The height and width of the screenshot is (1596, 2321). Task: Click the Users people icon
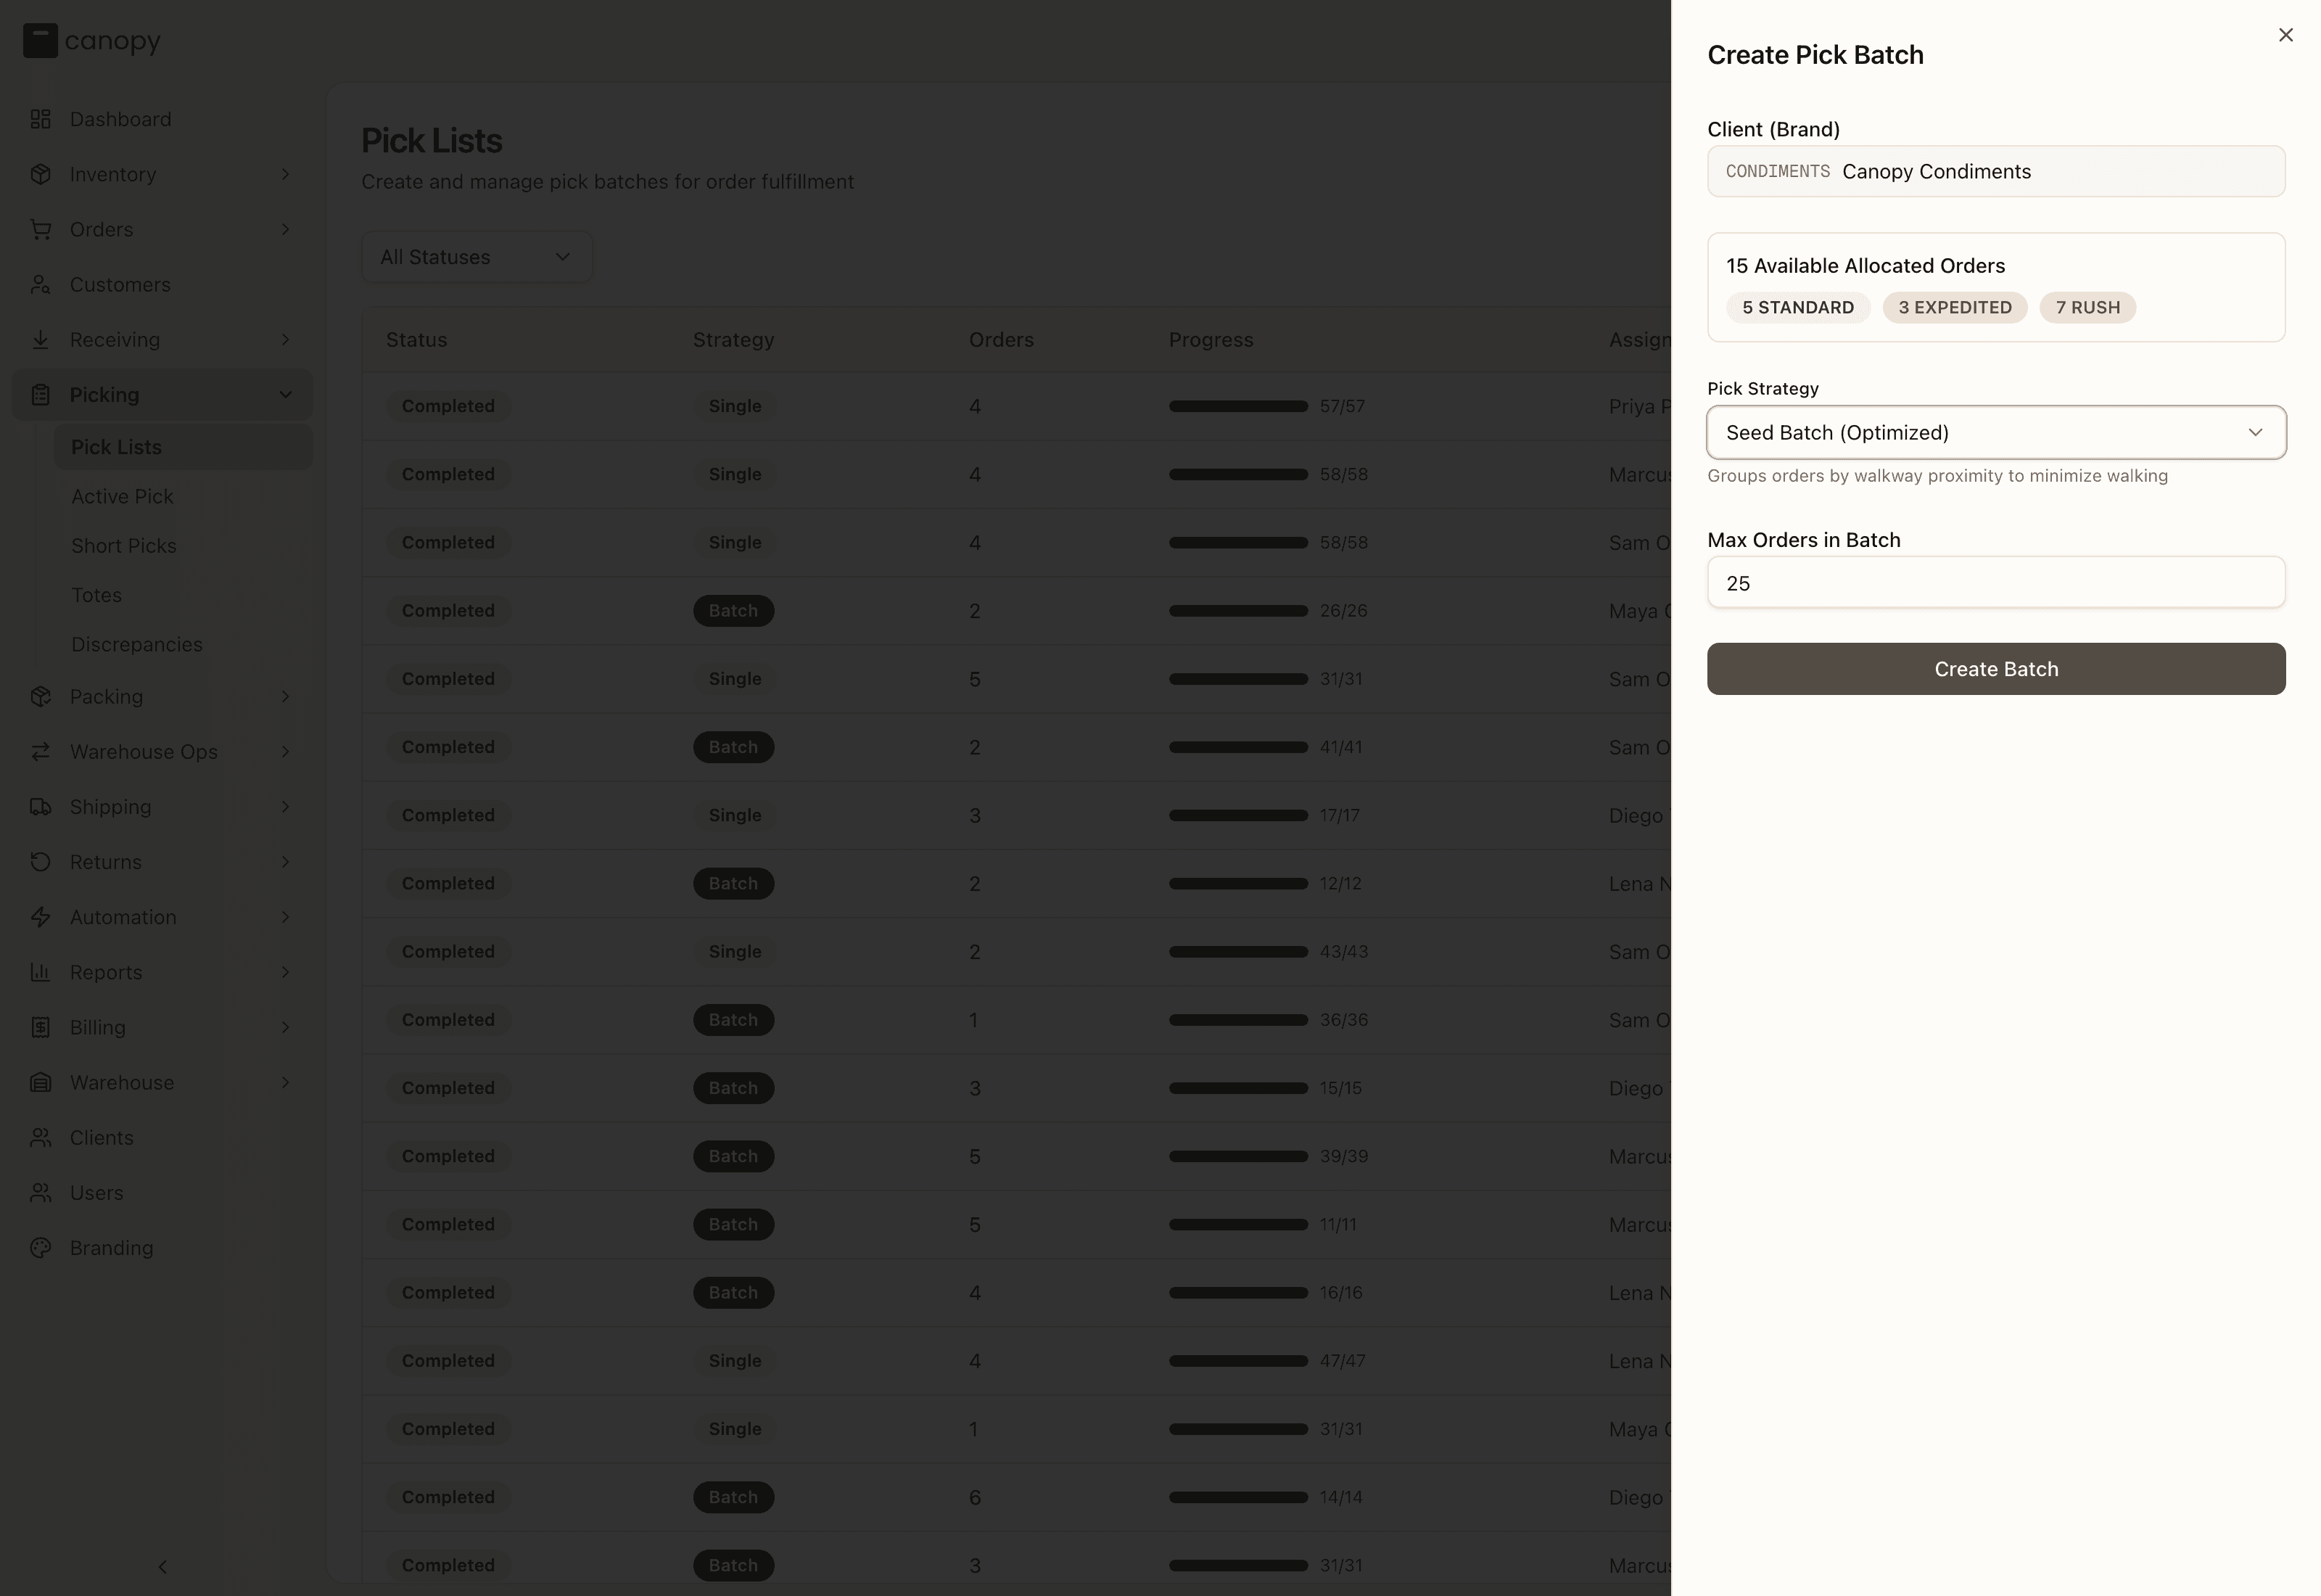coord(40,1193)
